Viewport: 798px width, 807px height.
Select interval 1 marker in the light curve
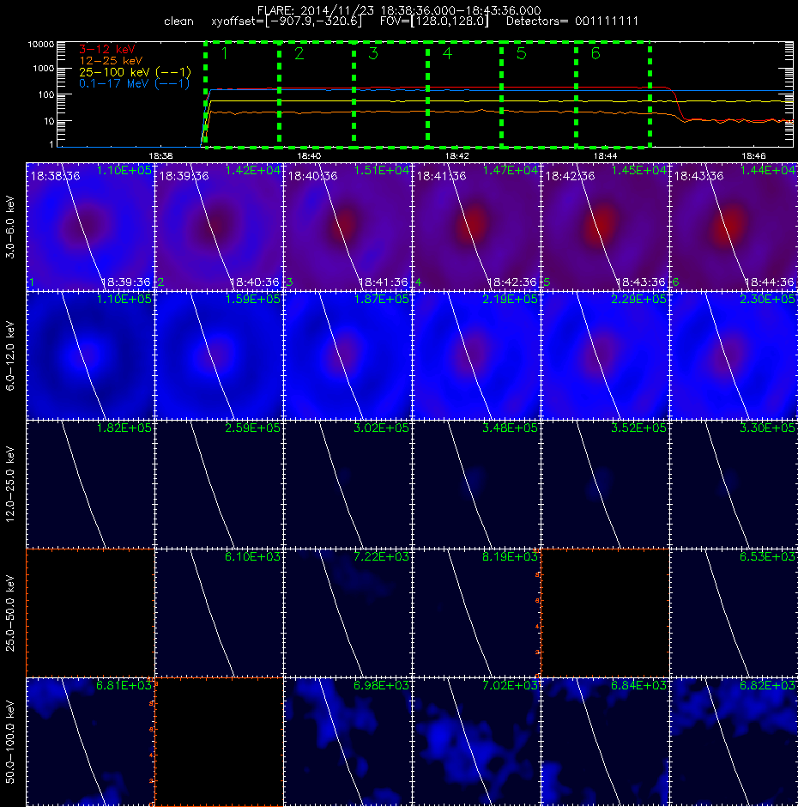click(224, 53)
